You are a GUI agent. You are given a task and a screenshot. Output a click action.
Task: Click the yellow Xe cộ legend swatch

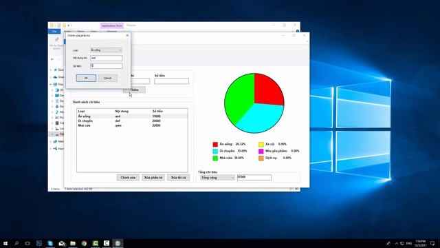click(x=261, y=144)
